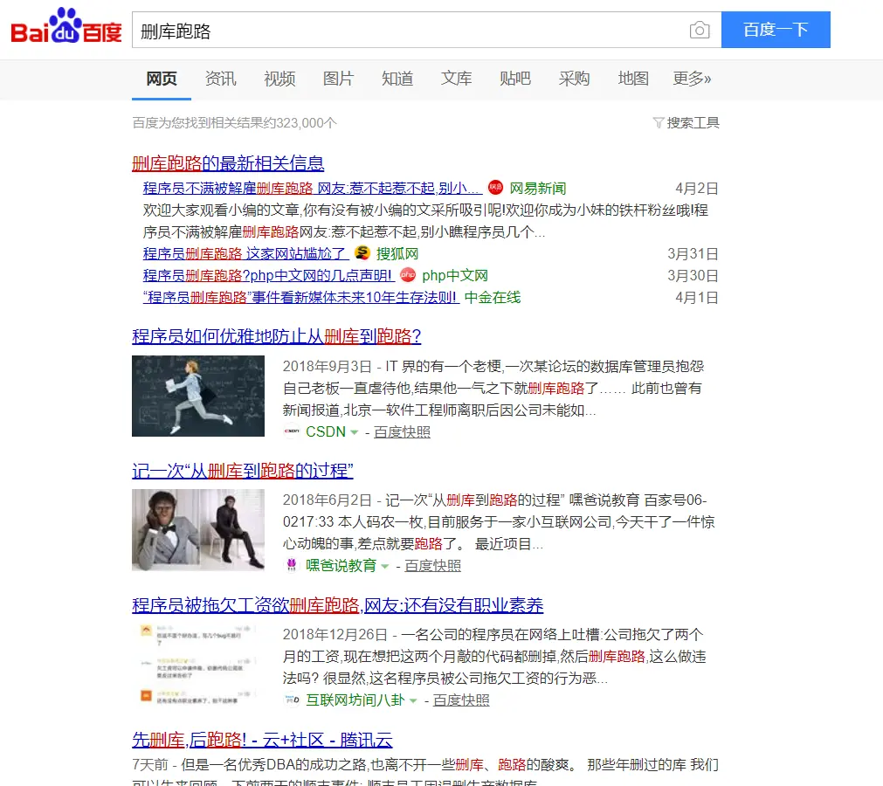The image size is (883, 786).
Task: Open result 程序员被拖欠工资欲删库跑路
Action: click(x=338, y=605)
